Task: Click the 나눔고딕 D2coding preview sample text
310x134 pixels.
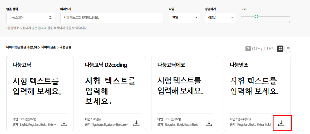Action: point(110,91)
